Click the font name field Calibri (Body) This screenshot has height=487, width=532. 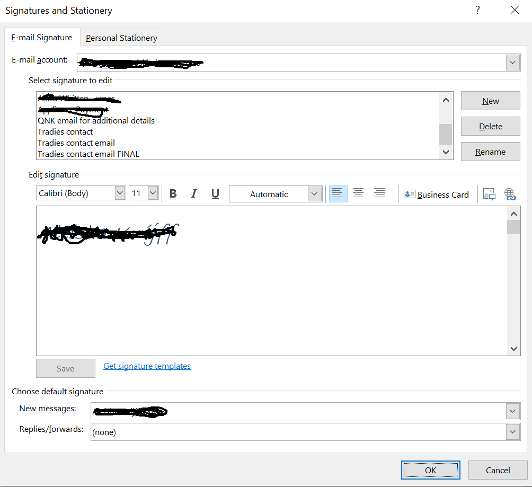coord(76,193)
